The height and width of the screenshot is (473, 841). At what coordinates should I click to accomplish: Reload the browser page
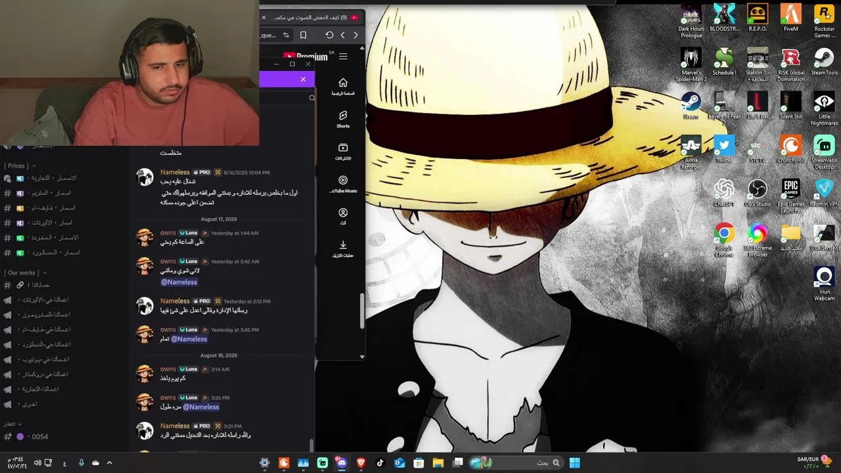329,35
